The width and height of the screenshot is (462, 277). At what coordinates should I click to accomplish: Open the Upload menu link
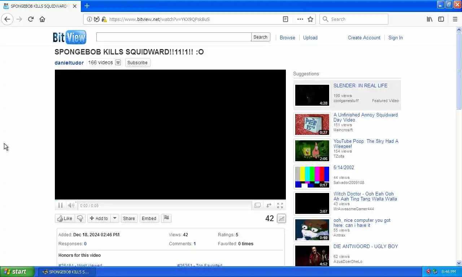click(310, 38)
